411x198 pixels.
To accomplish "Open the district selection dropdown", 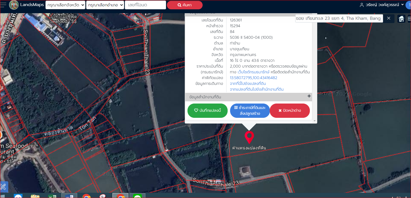I will pyautogui.click(x=105, y=5).
